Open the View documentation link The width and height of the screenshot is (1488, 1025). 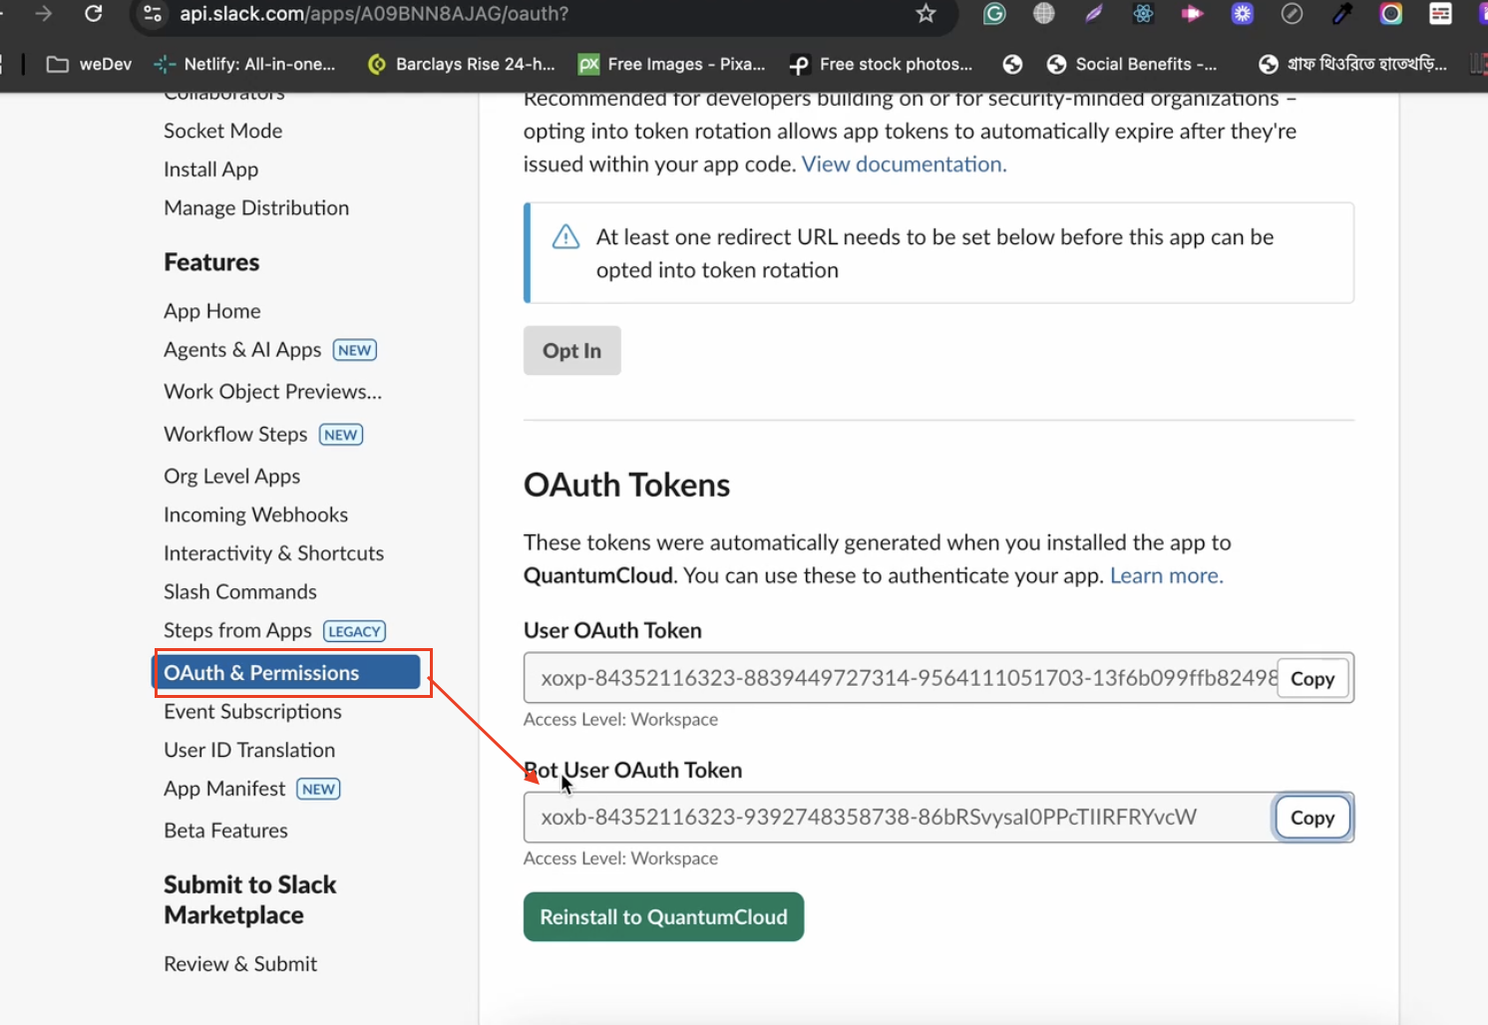point(904,165)
